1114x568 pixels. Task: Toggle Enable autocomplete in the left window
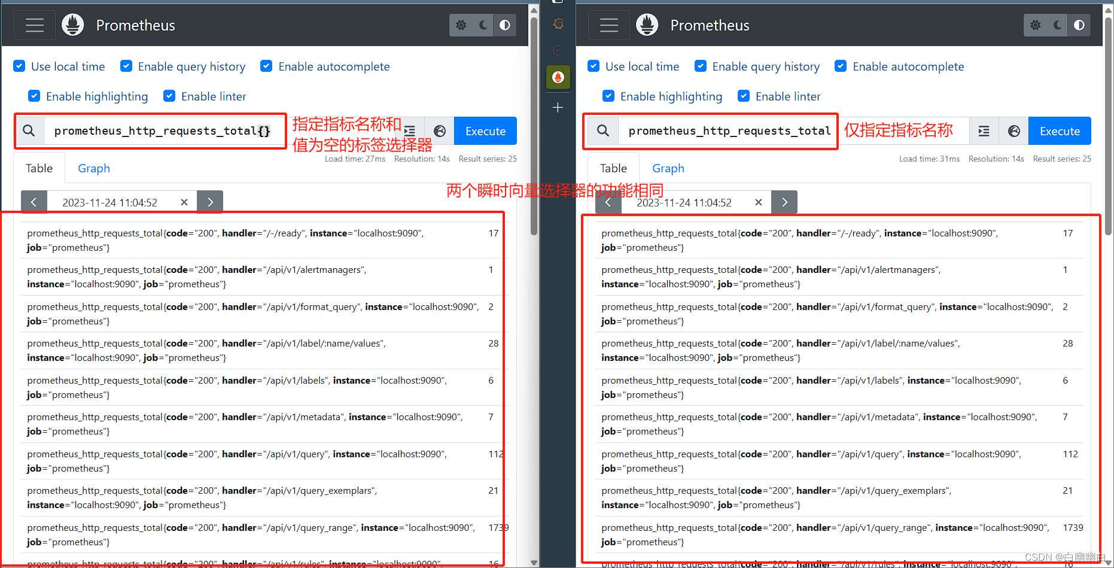[x=266, y=66]
